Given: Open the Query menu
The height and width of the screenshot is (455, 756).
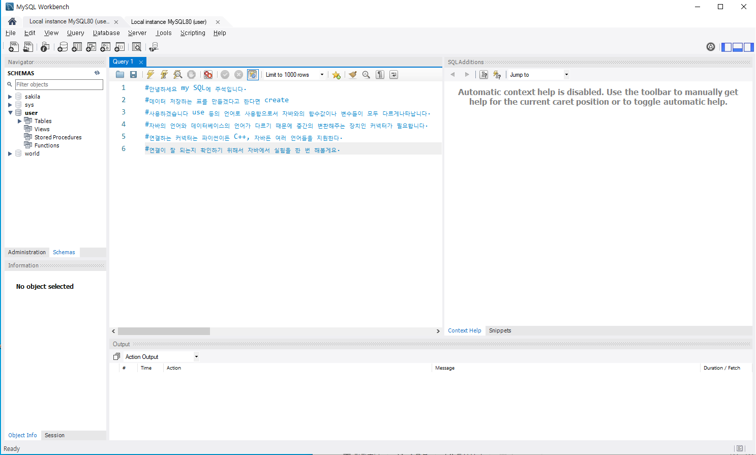Looking at the screenshot, I should tap(76, 33).
